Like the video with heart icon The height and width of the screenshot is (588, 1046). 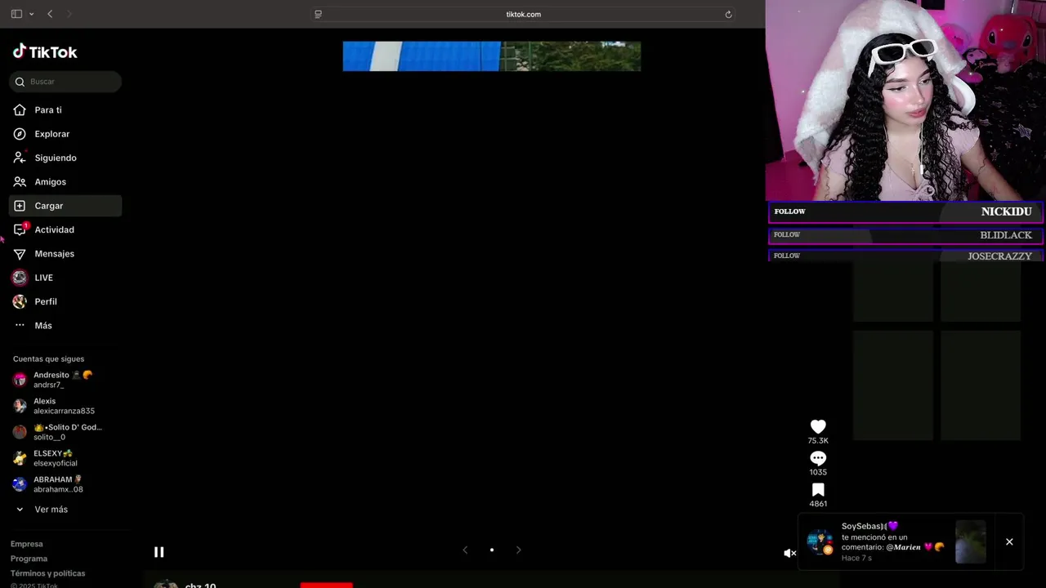pyautogui.click(x=818, y=426)
